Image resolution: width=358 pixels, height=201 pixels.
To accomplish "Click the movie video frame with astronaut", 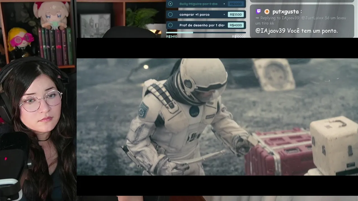I will click(x=217, y=117).
